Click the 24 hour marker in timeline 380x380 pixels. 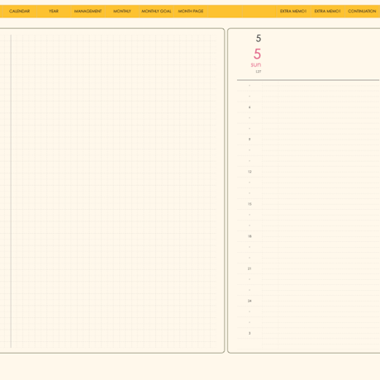click(x=249, y=301)
